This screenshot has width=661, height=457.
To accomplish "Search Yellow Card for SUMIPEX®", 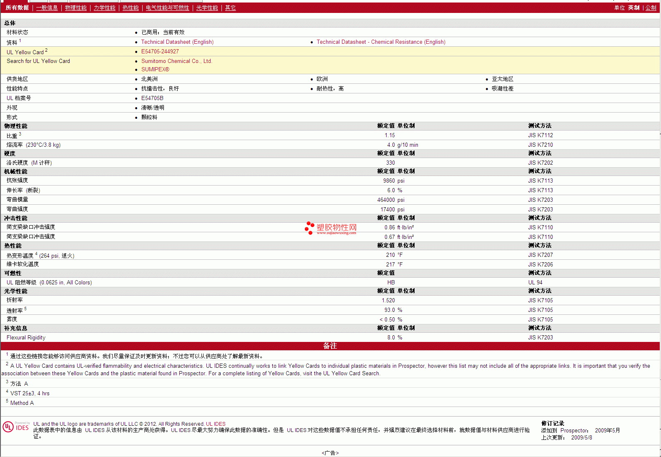I will [155, 70].
